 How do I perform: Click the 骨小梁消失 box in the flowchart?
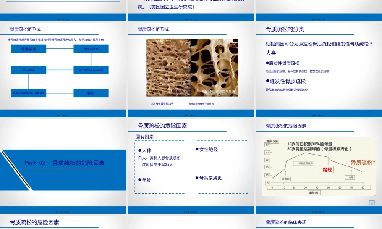(x=29, y=70)
